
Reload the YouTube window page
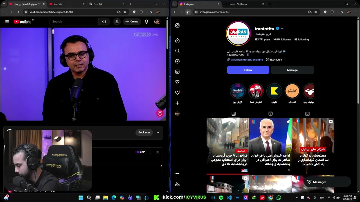pos(18,12)
